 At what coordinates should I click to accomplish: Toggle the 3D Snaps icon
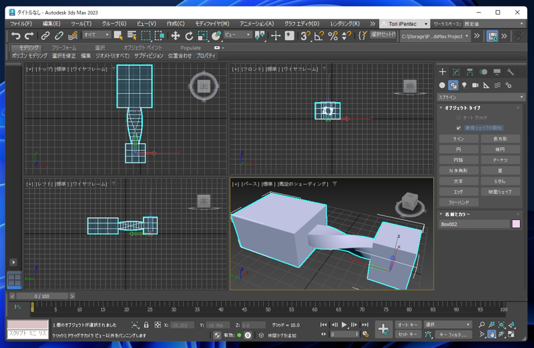pyautogui.click(x=306, y=35)
